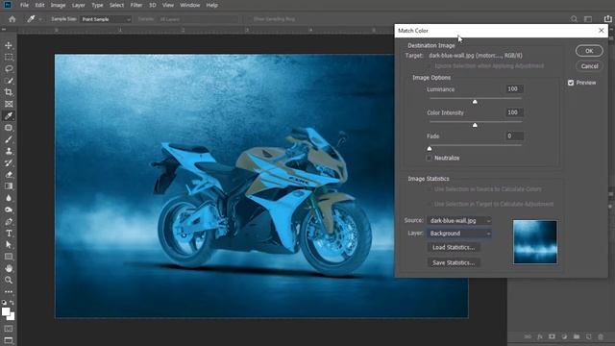Select the Rectangle shape tool

pos(9,257)
